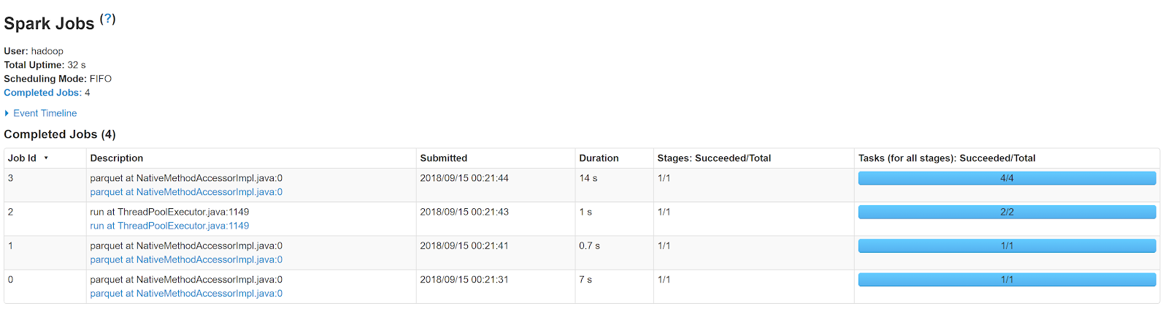Click job 1's 1/1 progress bar
This screenshot has width=1168, height=325.
click(1007, 246)
